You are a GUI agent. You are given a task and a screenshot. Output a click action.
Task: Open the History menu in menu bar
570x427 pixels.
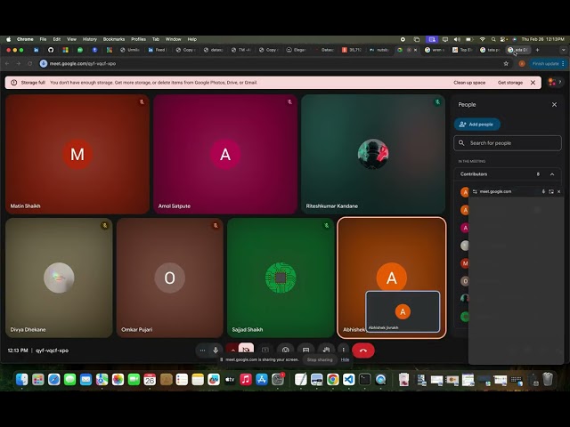90,39
